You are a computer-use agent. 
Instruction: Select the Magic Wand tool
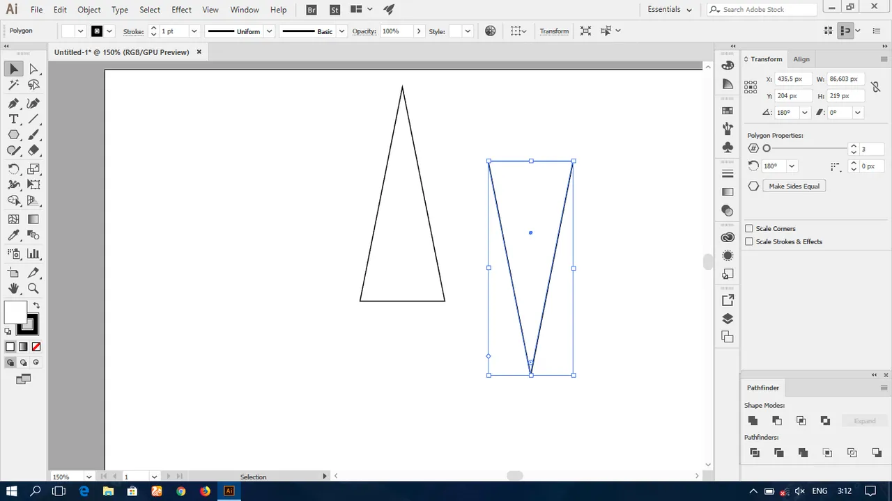(x=14, y=85)
